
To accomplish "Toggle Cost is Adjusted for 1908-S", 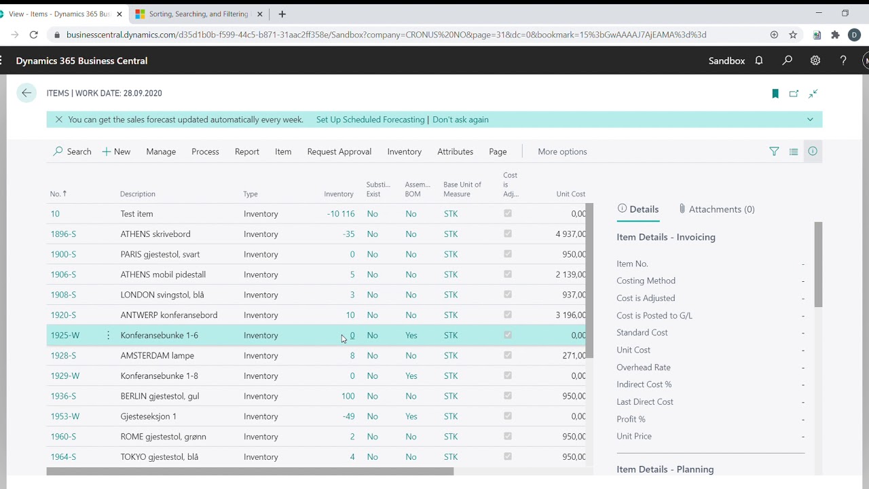I will pyautogui.click(x=508, y=295).
